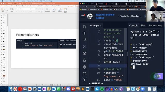Screen dimensions: 165x92
Task: Open Discord from the Dock
Action: pos(68,89)
